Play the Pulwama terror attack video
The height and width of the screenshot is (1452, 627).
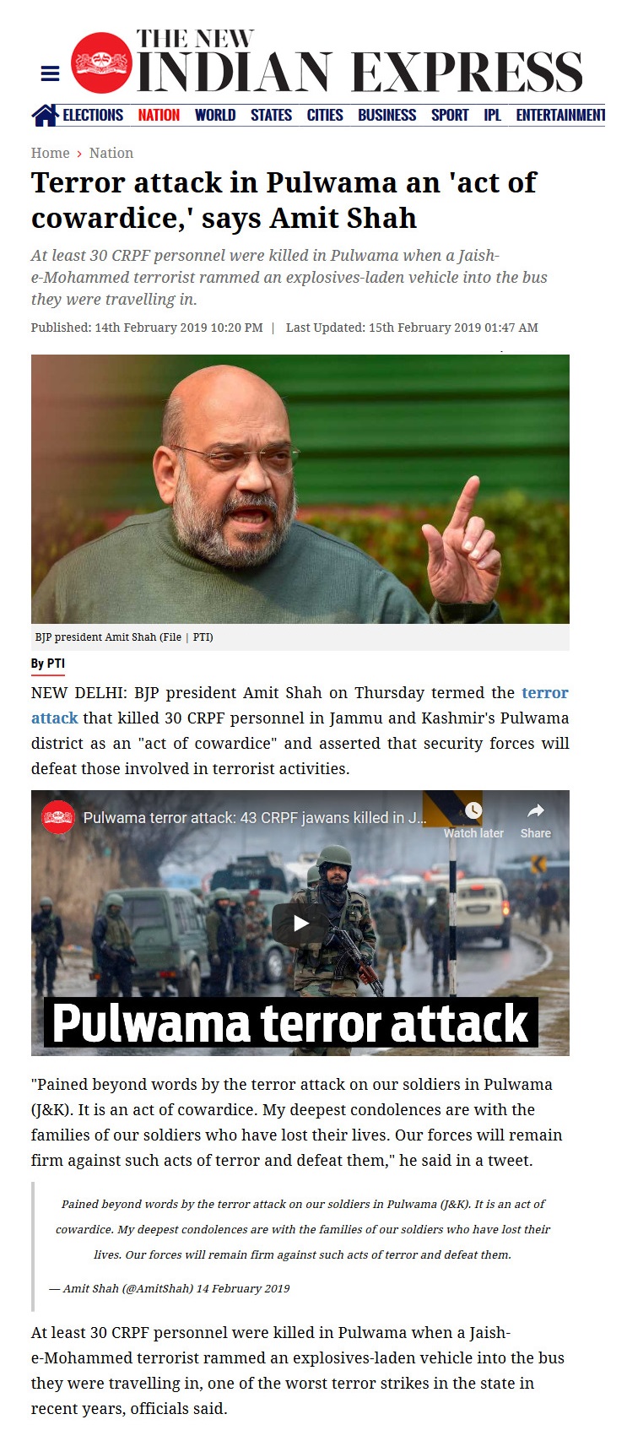coord(300,923)
